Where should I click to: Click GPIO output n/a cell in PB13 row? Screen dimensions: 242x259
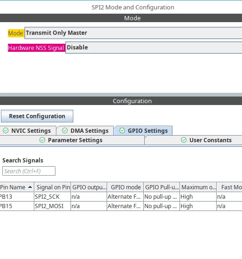(x=89, y=197)
